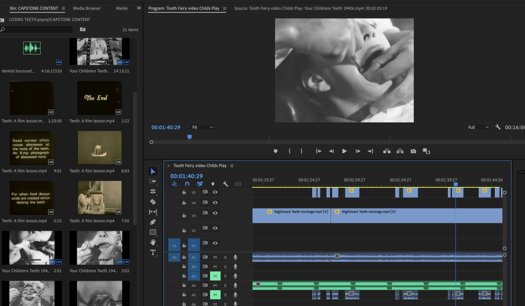Image resolution: width=525 pixels, height=306 pixels.
Task: Toggle captions track button in timeline
Action: click(x=238, y=184)
